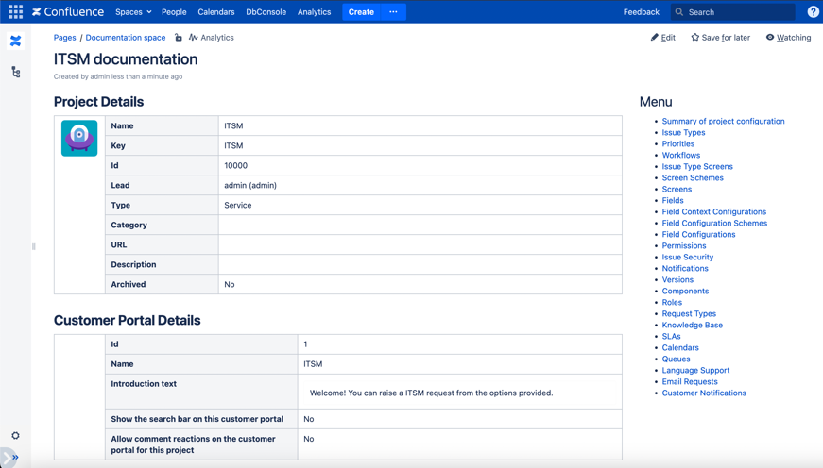Click the Id value '10000'
The width and height of the screenshot is (823, 468).
click(x=235, y=166)
